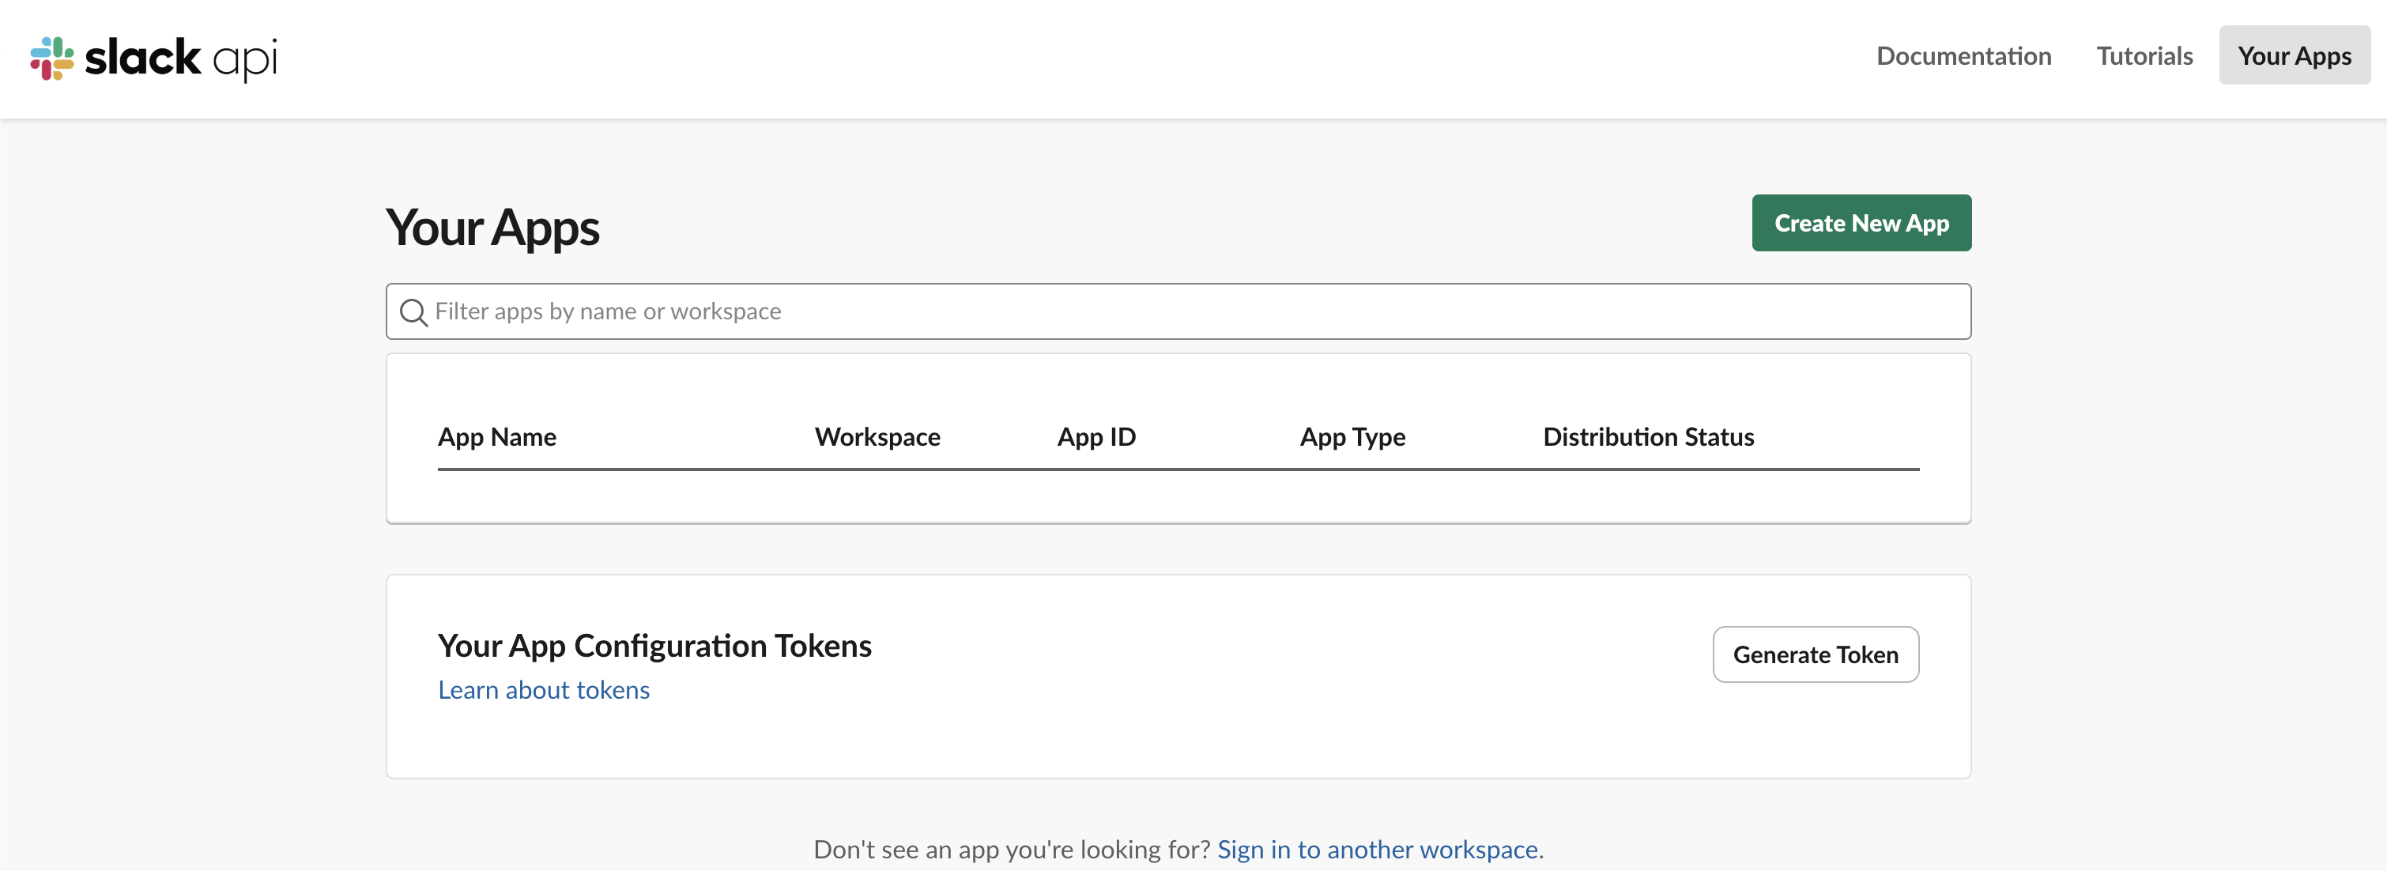Click the App Type column header
The image size is (2387, 871).
1352,436
